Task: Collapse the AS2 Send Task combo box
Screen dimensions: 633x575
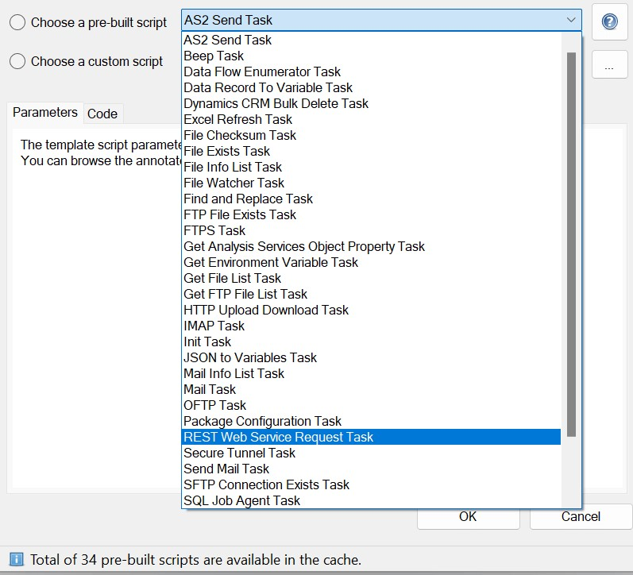Action: (381, 20)
